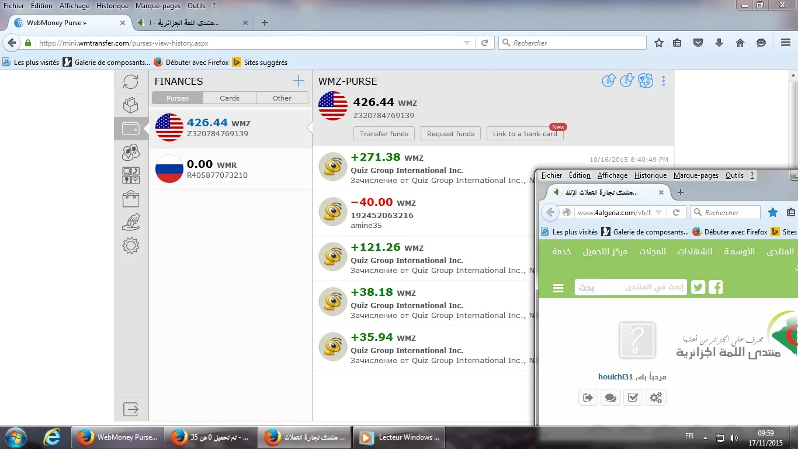Click the Facebook icon on forum page

tap(716, 287)
